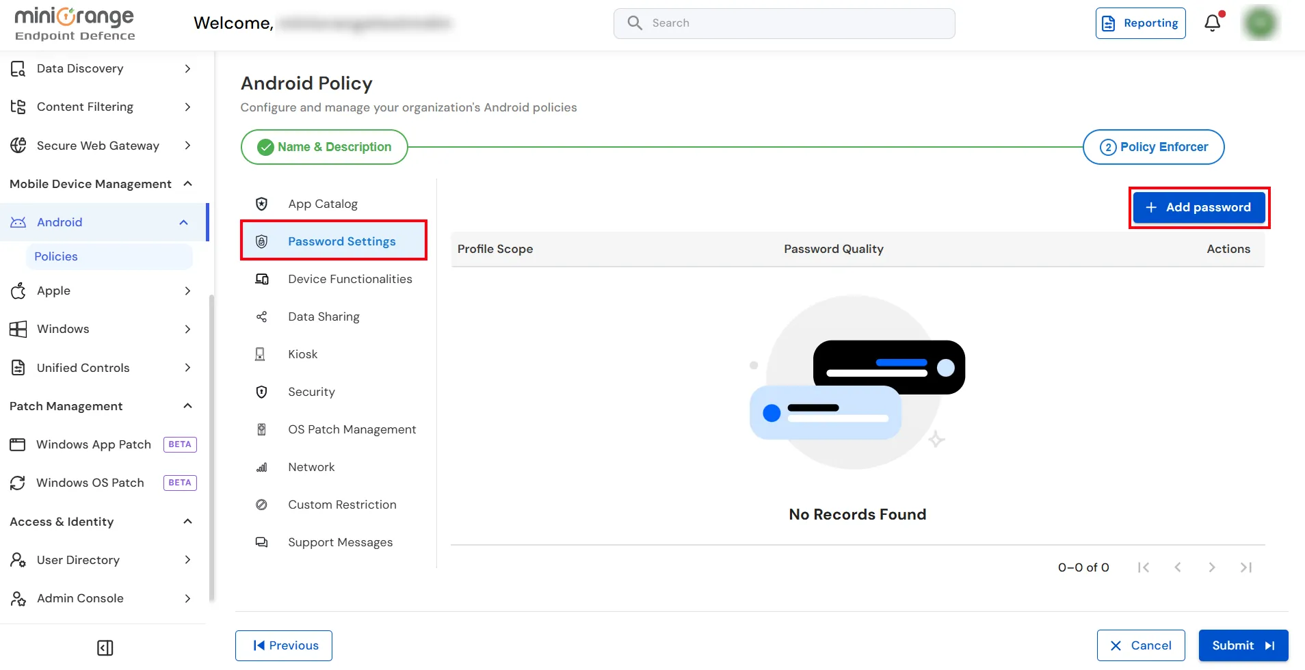The image size is (1305, 670).
Task: Click the miniOrange Endpoint Defence logo
Action: (75, 24)
